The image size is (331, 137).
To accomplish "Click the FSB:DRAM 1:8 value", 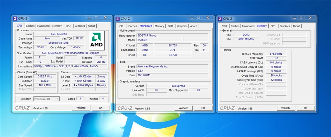I will point(276,58).
